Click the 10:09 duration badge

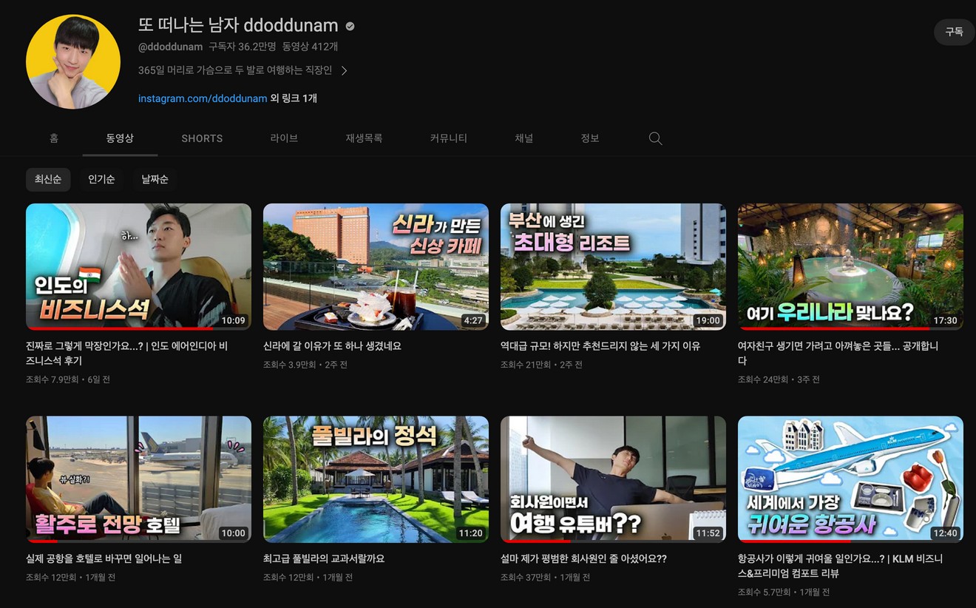click(x=233, y=320)
